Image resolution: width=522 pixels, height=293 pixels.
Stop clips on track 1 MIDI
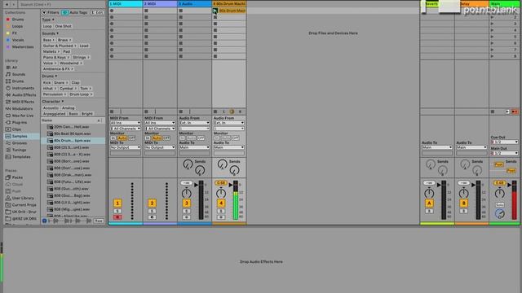pyautogui.click(x=112, y=112)
